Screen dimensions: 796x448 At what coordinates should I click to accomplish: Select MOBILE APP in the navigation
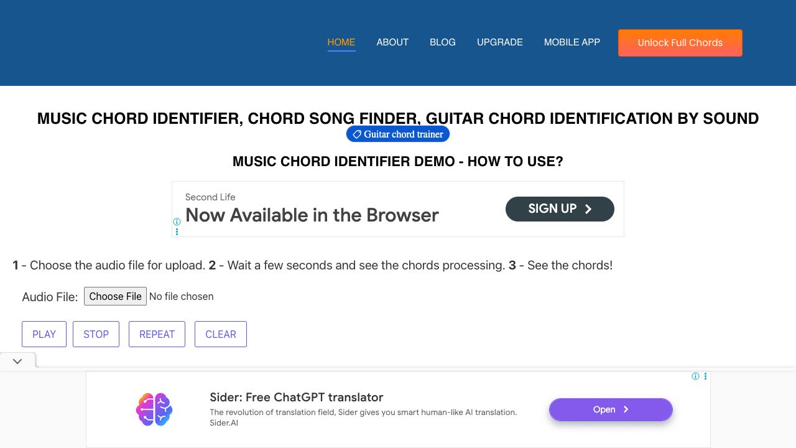[x=572, y=42]
